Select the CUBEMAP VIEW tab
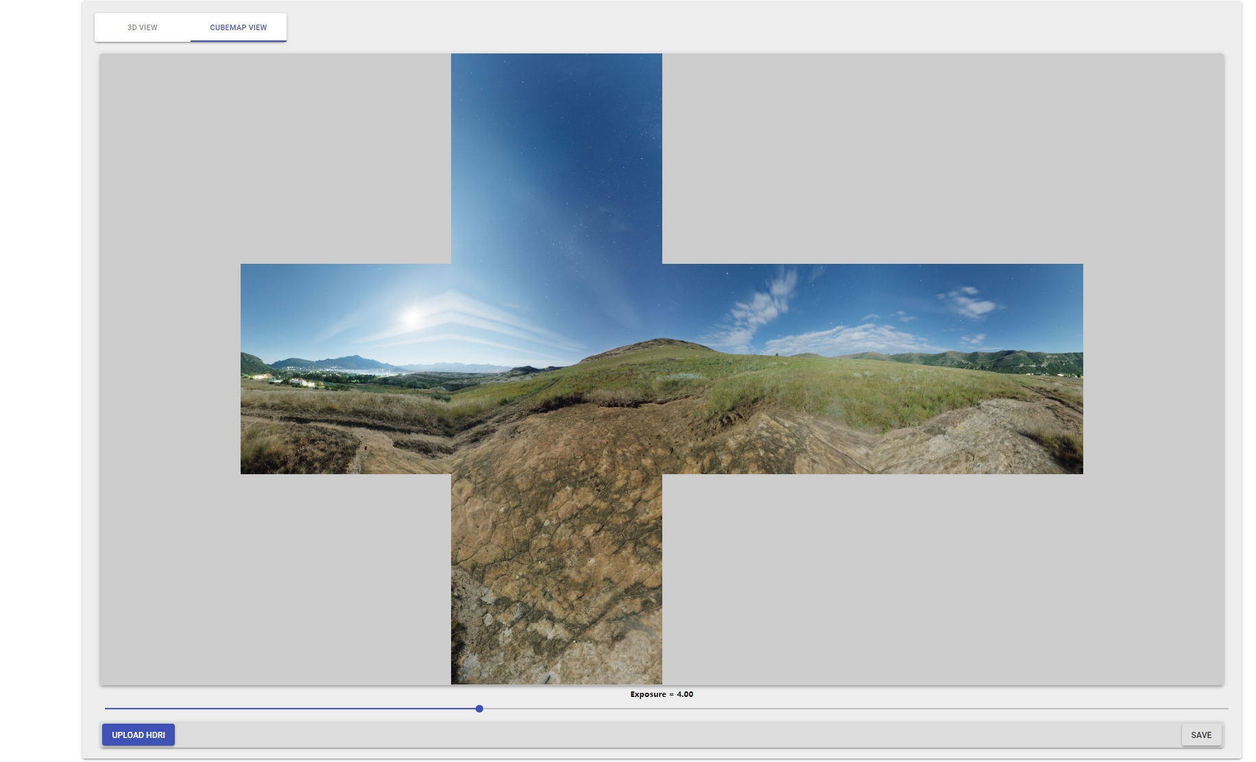Screen dimensions: 1256x762 (238, 27)
